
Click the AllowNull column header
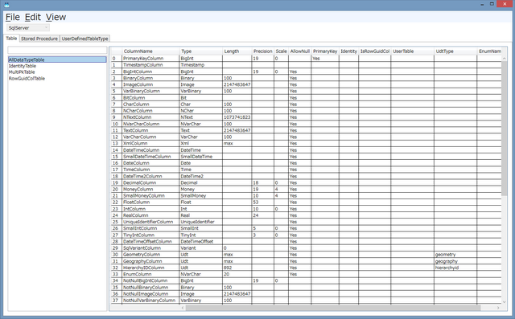(299, 51)
